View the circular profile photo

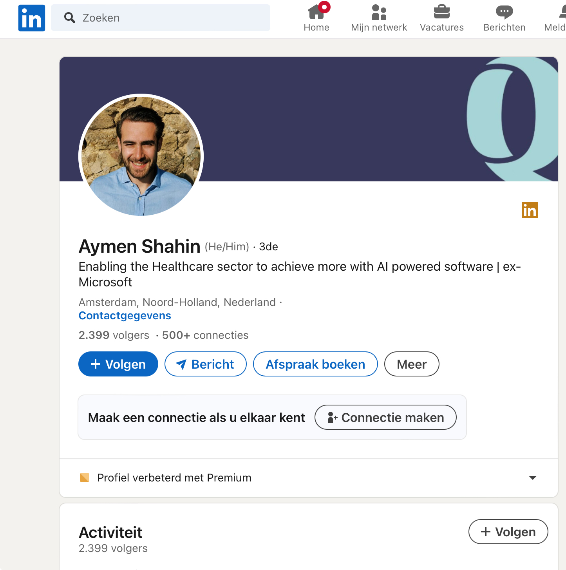click(x=141, y=155)
